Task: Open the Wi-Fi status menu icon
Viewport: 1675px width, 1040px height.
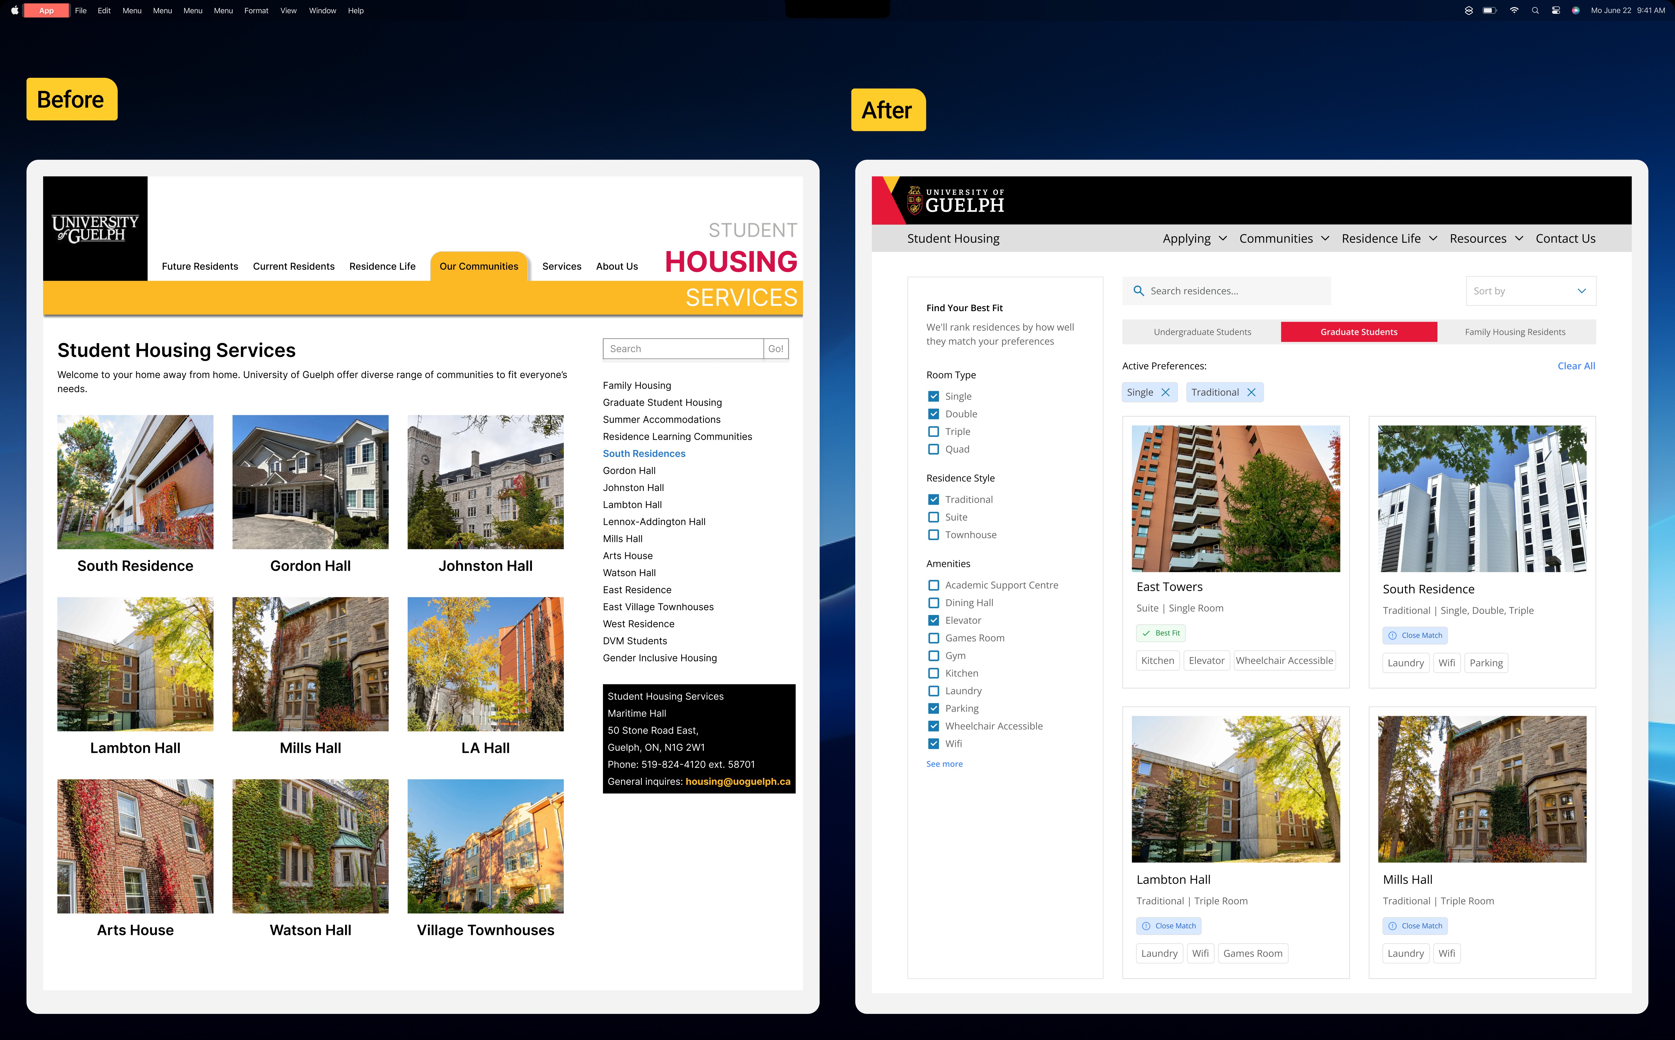Action: coord(1513,10)
